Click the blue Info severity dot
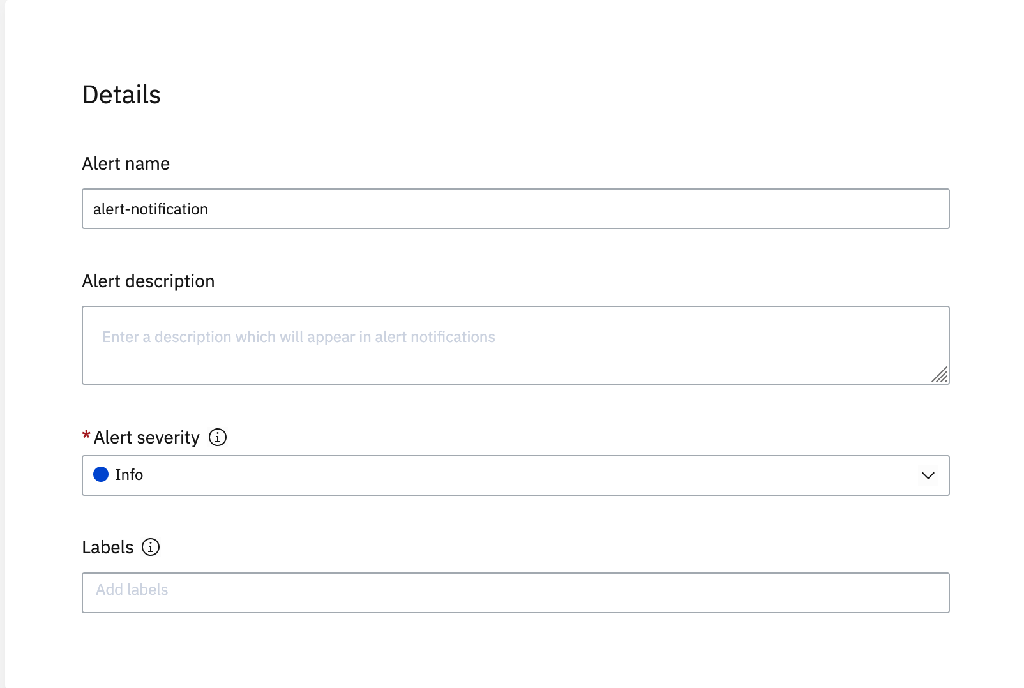1024x688 pixels. 101,474
